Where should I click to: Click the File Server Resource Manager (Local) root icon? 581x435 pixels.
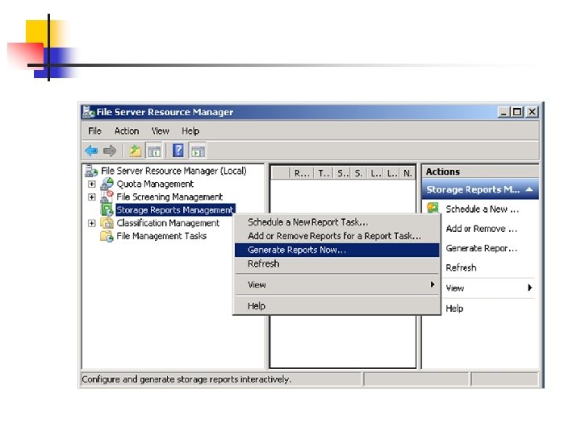[91, 171]
